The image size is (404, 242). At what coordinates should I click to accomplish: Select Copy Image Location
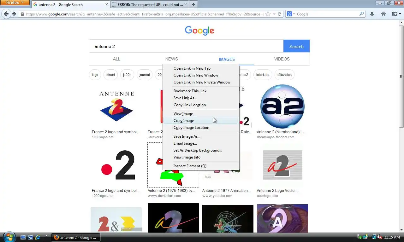tap(201, 128)
